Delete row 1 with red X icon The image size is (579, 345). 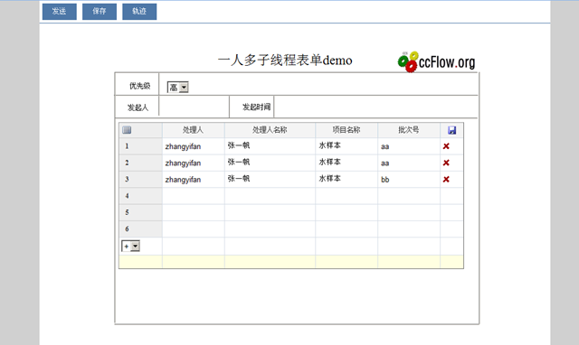click(x=446, y=146)
